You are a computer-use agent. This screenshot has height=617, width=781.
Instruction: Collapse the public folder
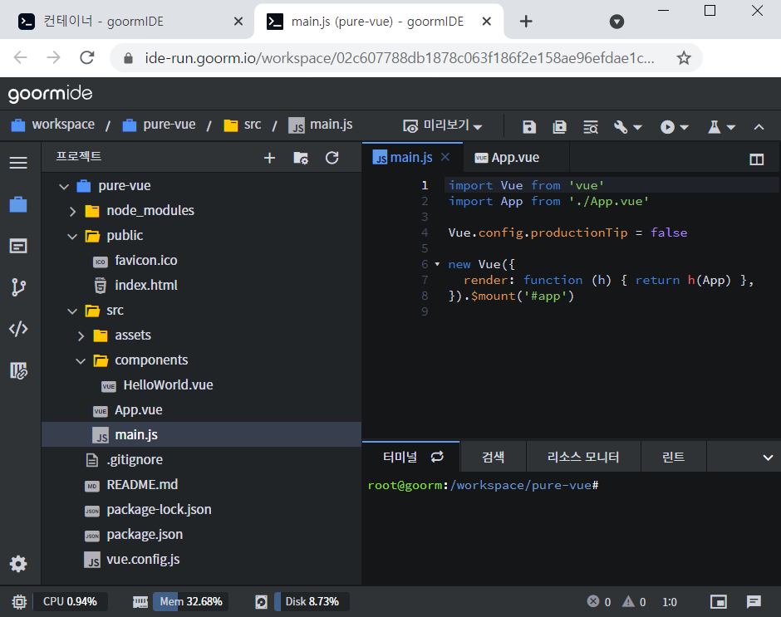point(73,237)
